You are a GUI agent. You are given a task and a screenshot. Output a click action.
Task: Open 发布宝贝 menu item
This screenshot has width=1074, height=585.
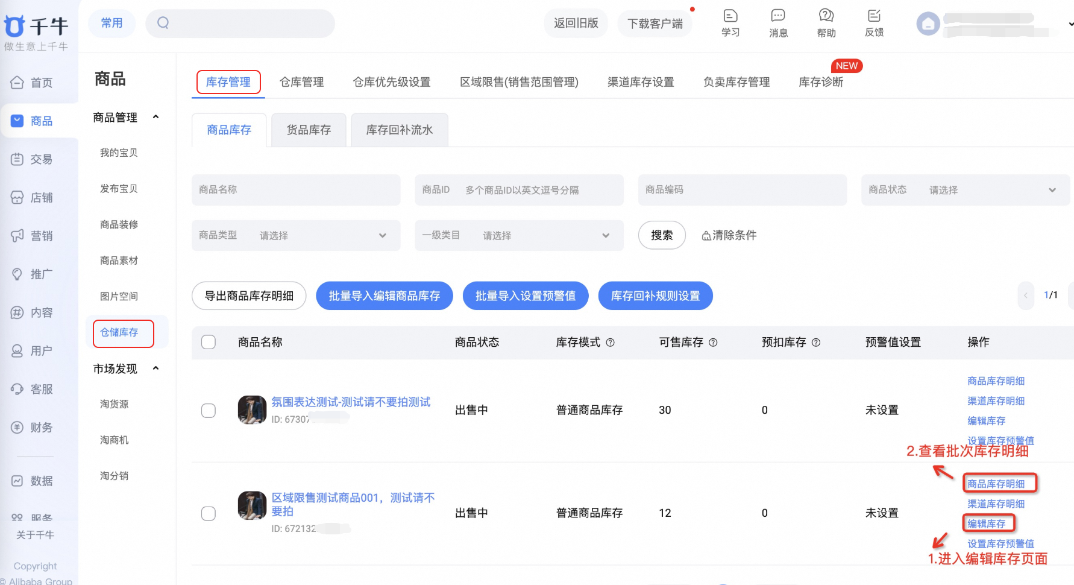[x=119, y=189]
